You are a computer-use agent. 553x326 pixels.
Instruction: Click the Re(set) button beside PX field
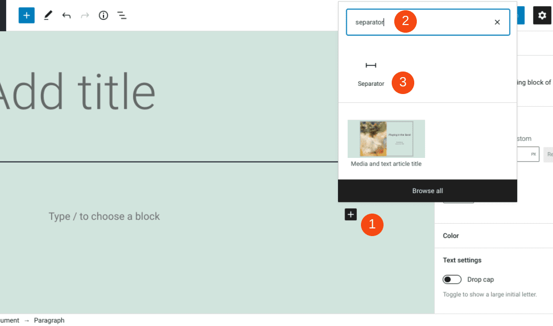[549, 154]
